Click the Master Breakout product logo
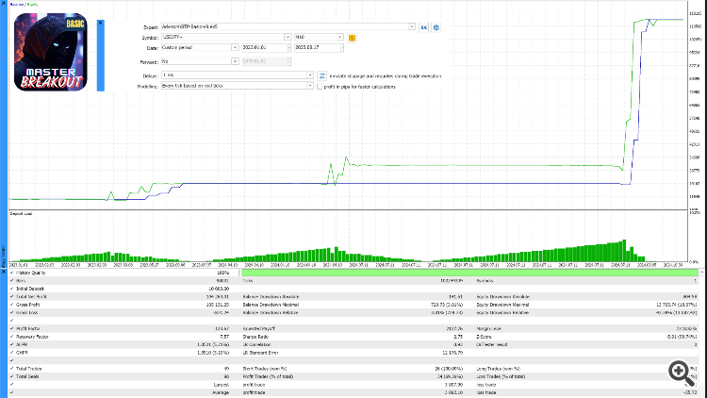Screen dimensions: 707x398 [x=53, y=52]
